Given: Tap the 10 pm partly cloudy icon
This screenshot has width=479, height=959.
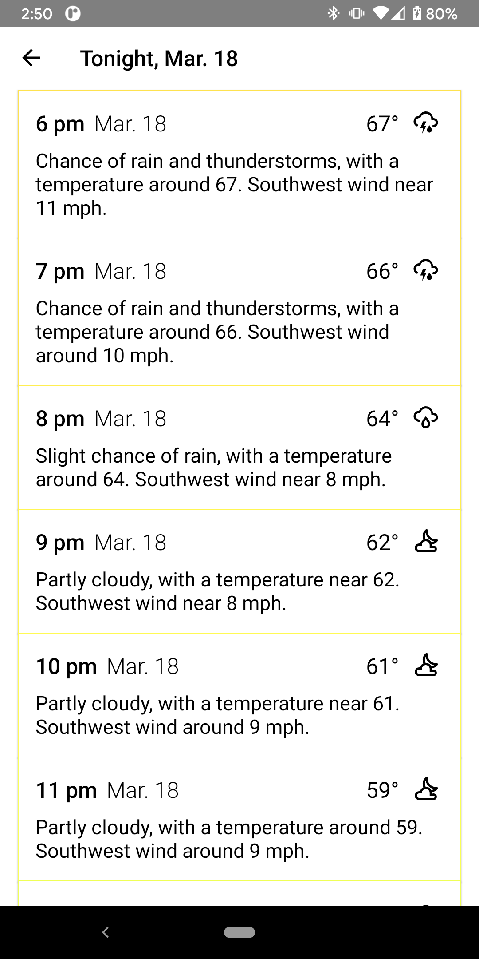Looking at the screenshot, I should point(426,665).
